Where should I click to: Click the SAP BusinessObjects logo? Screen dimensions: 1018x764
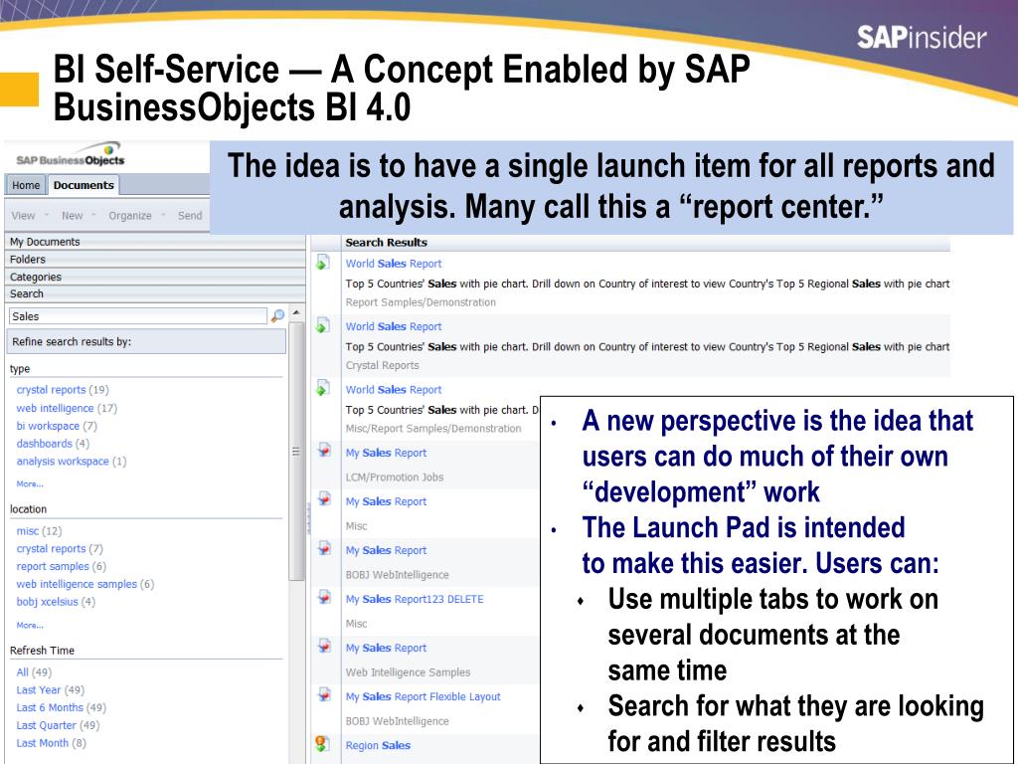coord(71,155)
